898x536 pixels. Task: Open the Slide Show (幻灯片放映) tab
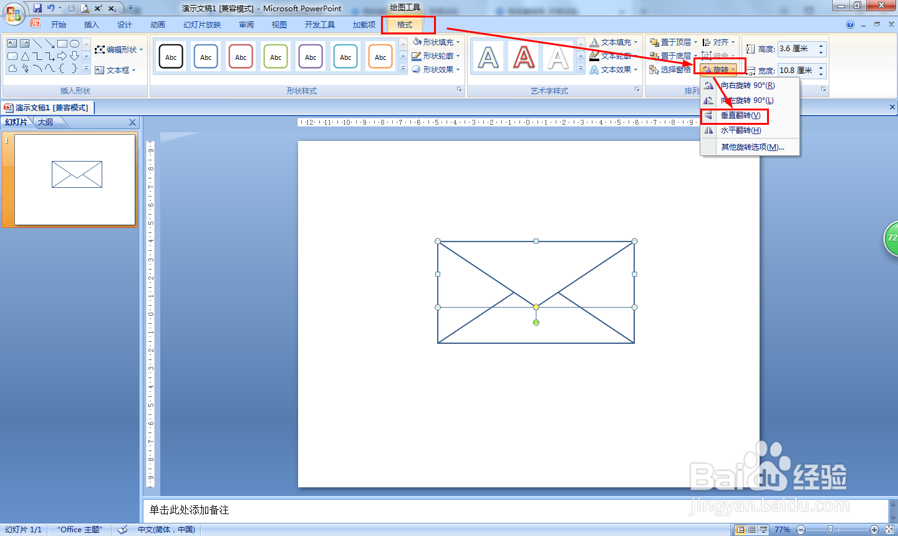pos(202,24)
